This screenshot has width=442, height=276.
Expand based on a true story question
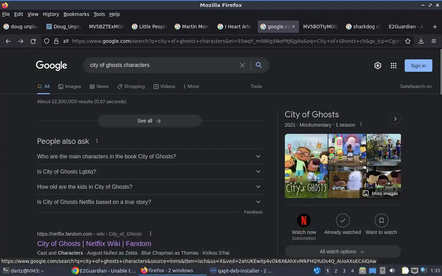click(150, 202)
